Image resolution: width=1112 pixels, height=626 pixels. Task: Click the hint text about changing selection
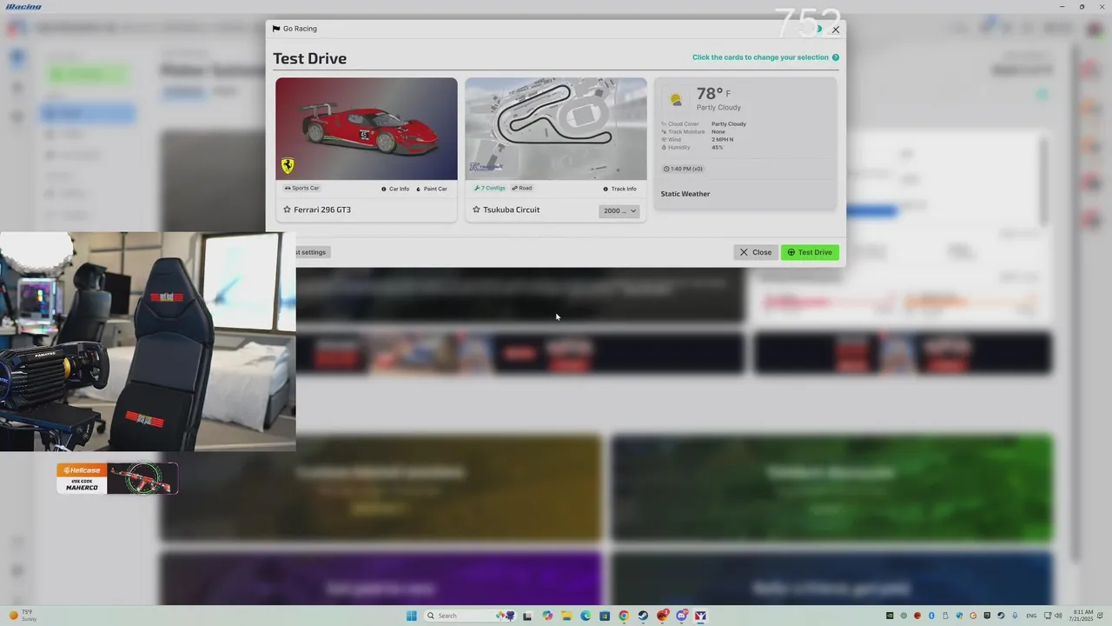coord(760,57)
